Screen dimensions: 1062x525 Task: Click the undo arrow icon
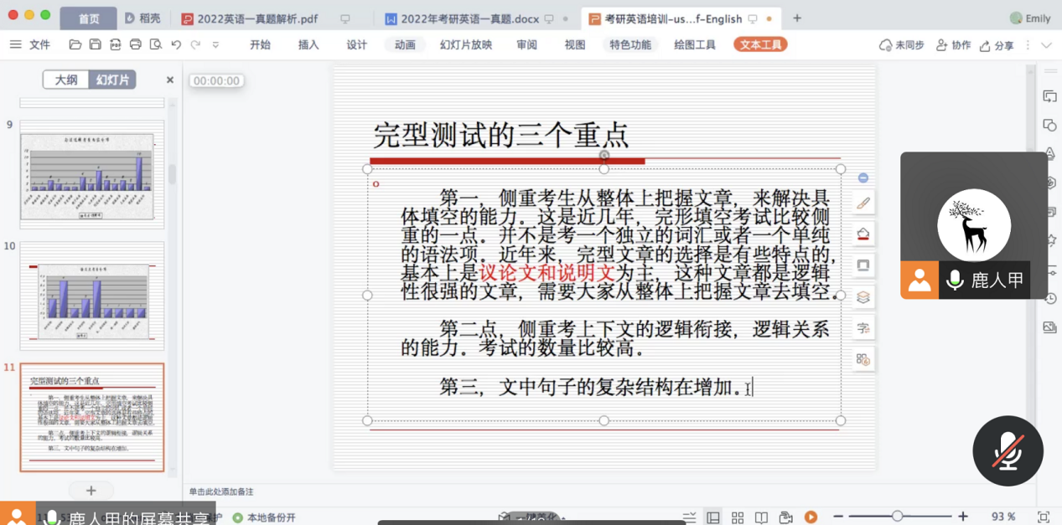(x=175, y=44)
